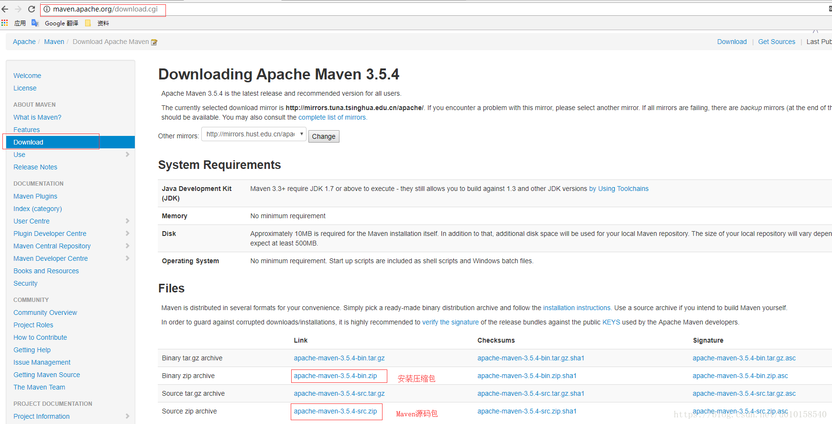Screen dimensions: 832x424
Task: Open Maven Plugins sidebar link
Action: click(35, 196)
